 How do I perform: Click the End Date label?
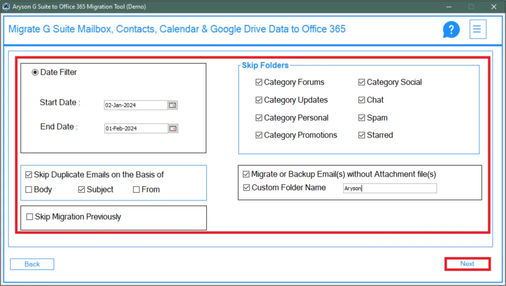[59, 127]
